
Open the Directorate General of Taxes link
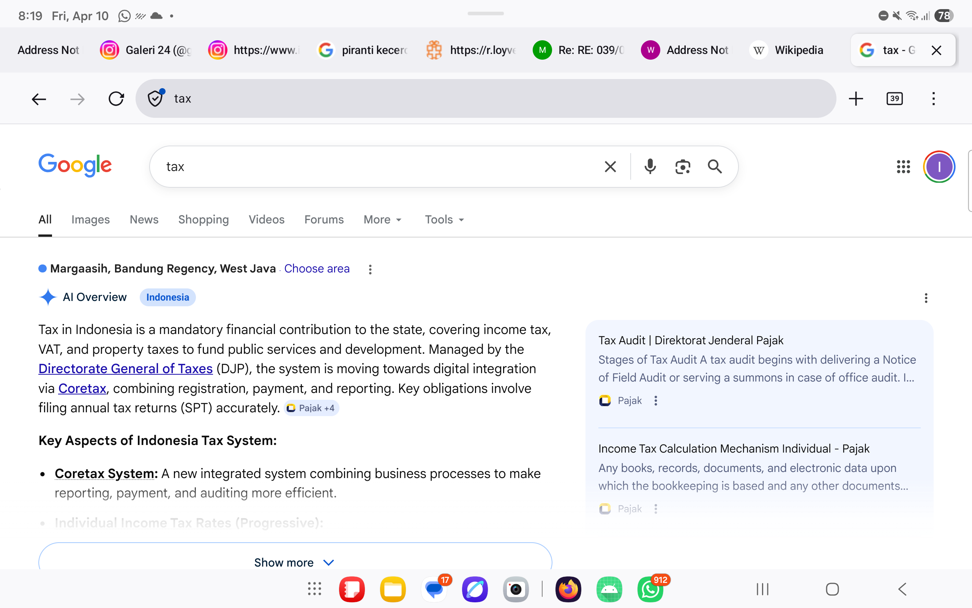(x=125, y=368)
